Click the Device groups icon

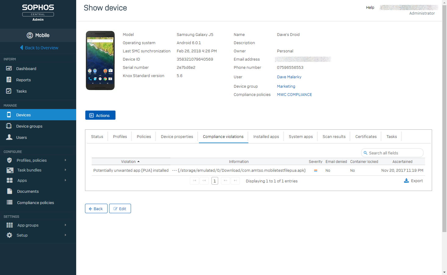point(9,126)
